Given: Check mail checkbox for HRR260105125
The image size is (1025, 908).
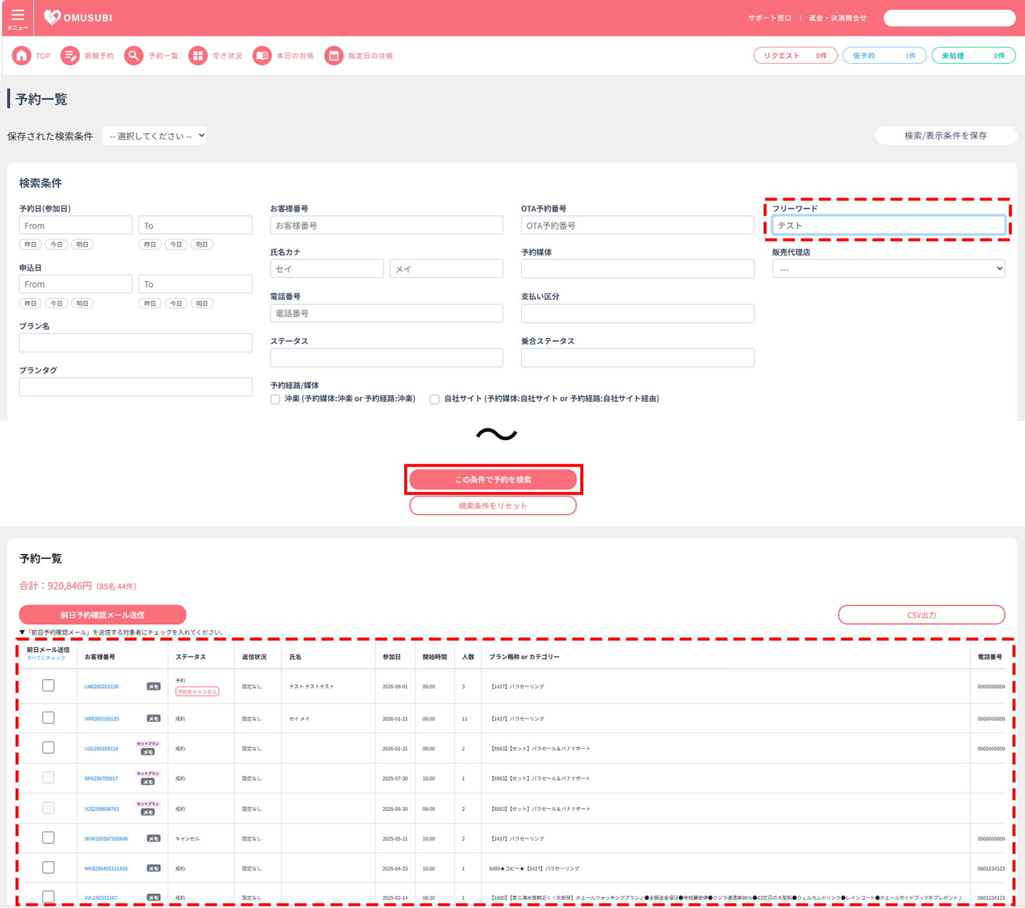Looking at the screenshot, I should point(48,718).
